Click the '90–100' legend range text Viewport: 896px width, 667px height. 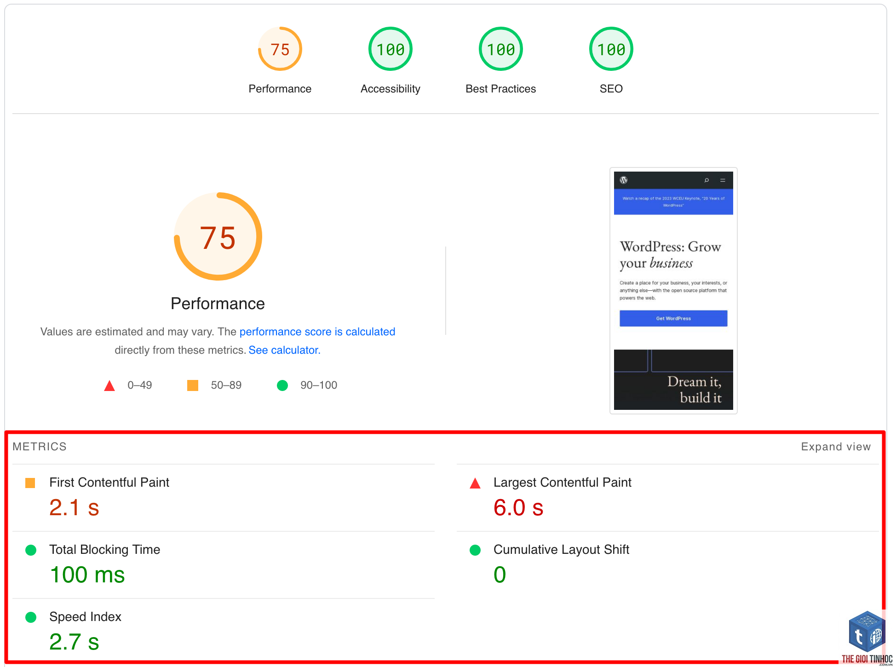tap(319, 385)
